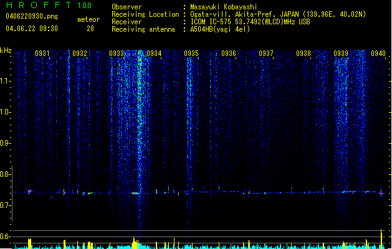
Task: Click the Receiving Location value text
Action: 278,14
